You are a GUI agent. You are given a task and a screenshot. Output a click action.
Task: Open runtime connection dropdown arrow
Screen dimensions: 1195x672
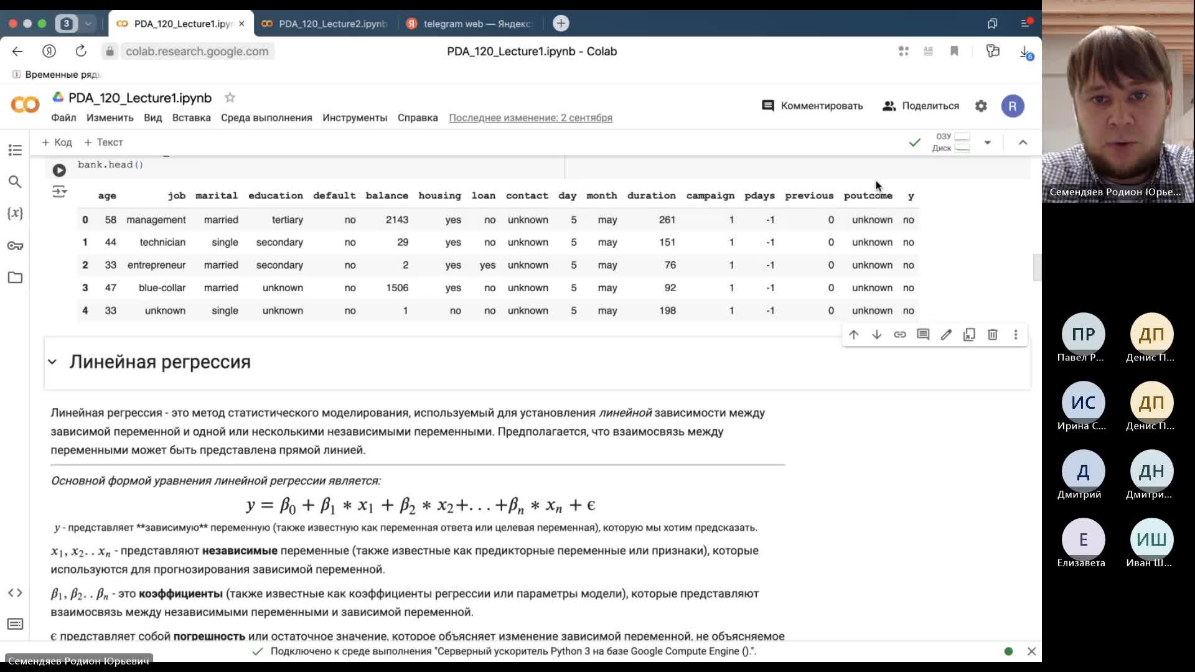point(988,142)
